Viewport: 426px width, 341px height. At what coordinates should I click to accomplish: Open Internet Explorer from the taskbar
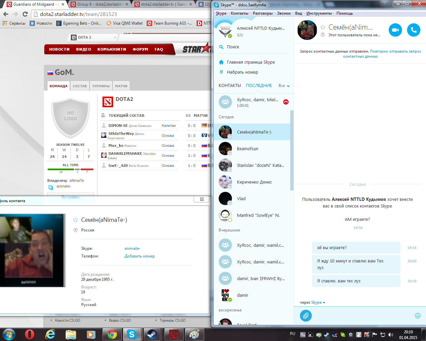coord(50,334)
